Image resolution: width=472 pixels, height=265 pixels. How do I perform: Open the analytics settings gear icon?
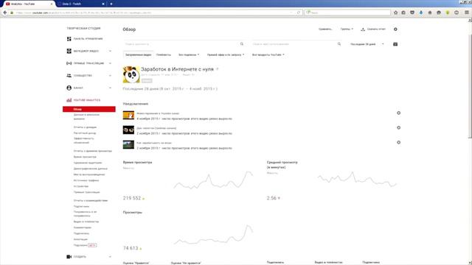click(x=395, y=29)
